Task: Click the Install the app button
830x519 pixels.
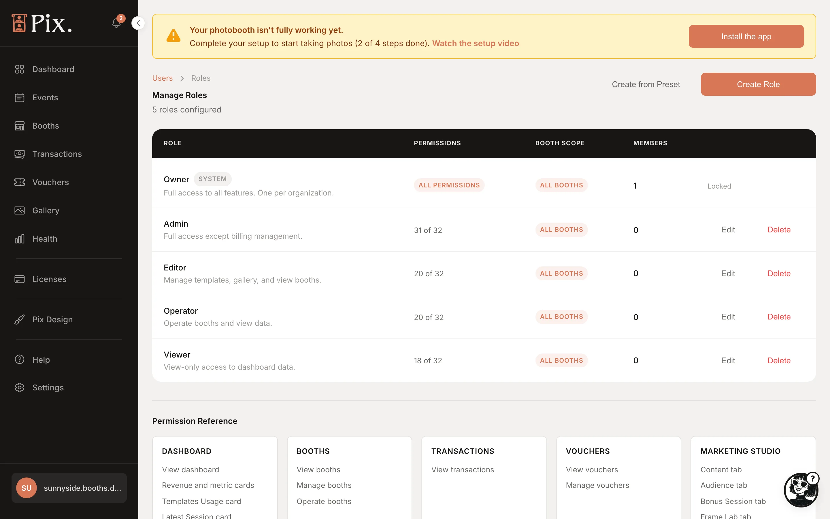Action: coord(746,36)
